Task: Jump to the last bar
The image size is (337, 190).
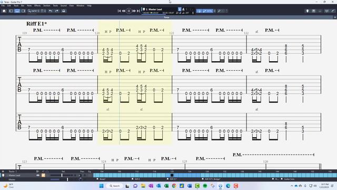Action: [x=138, y=11]
